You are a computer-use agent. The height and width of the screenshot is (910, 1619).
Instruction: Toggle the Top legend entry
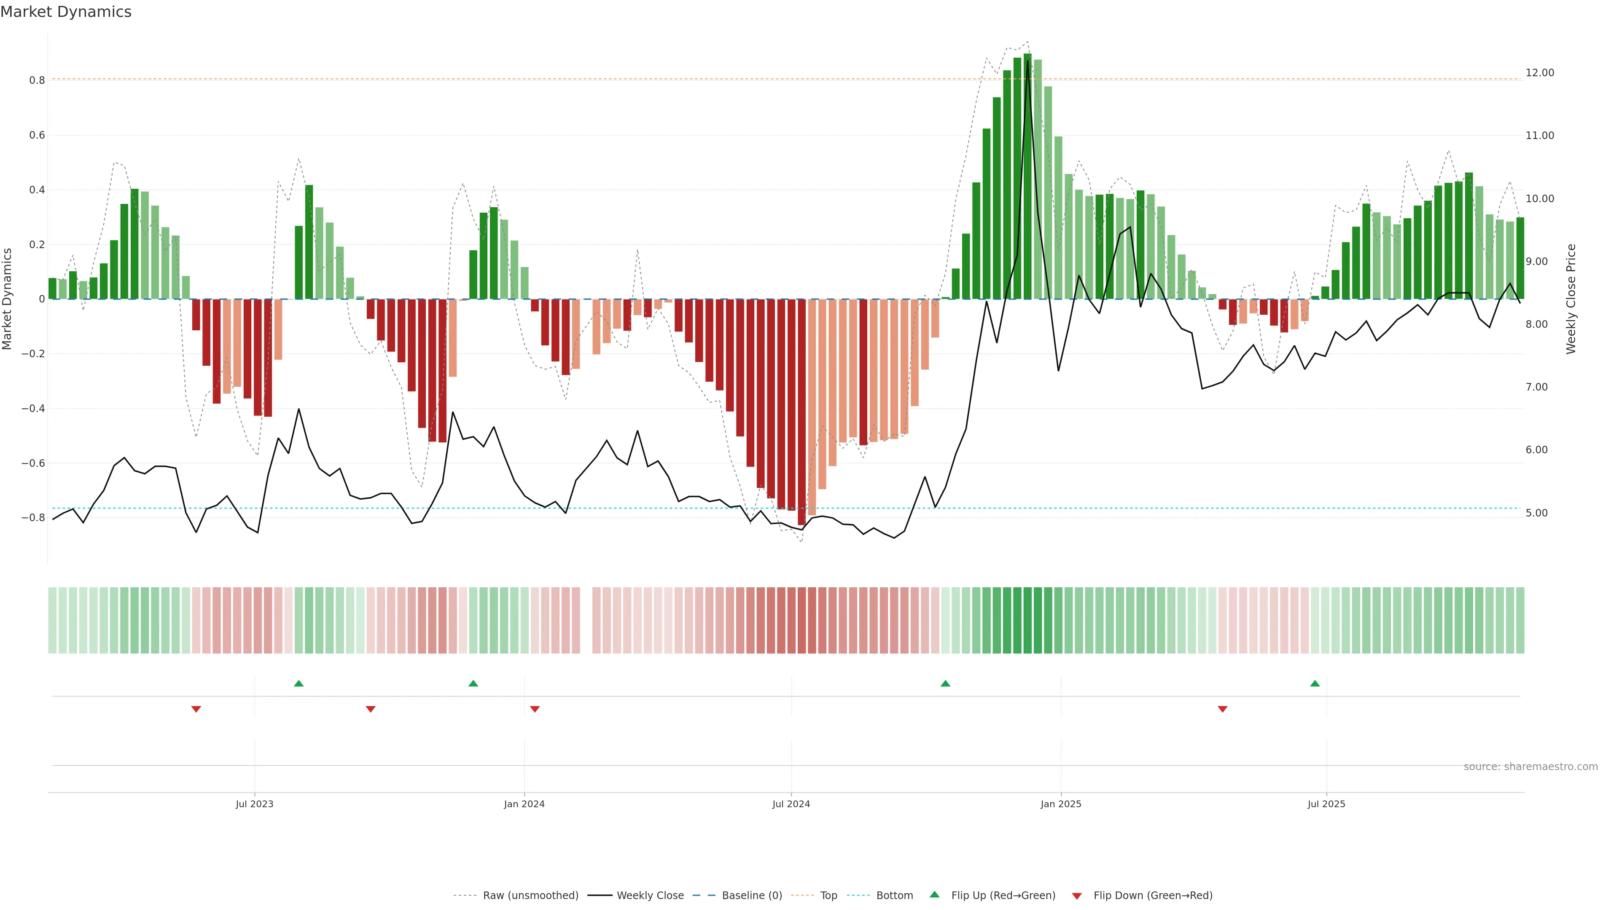click(828, 896)
